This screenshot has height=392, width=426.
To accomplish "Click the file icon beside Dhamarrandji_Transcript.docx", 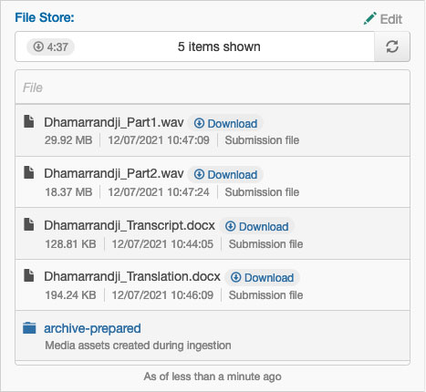I will 29,224.
